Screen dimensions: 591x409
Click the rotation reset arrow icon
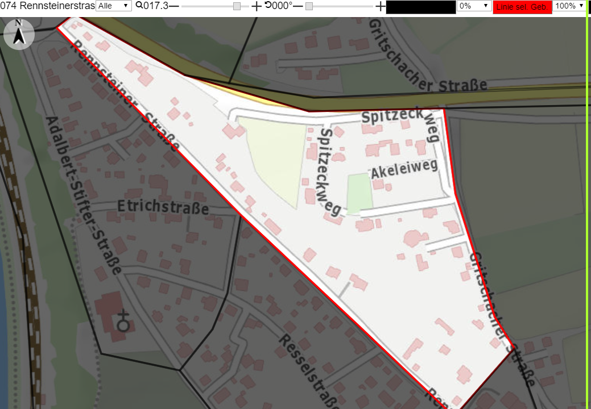click(x=268, y=5)
